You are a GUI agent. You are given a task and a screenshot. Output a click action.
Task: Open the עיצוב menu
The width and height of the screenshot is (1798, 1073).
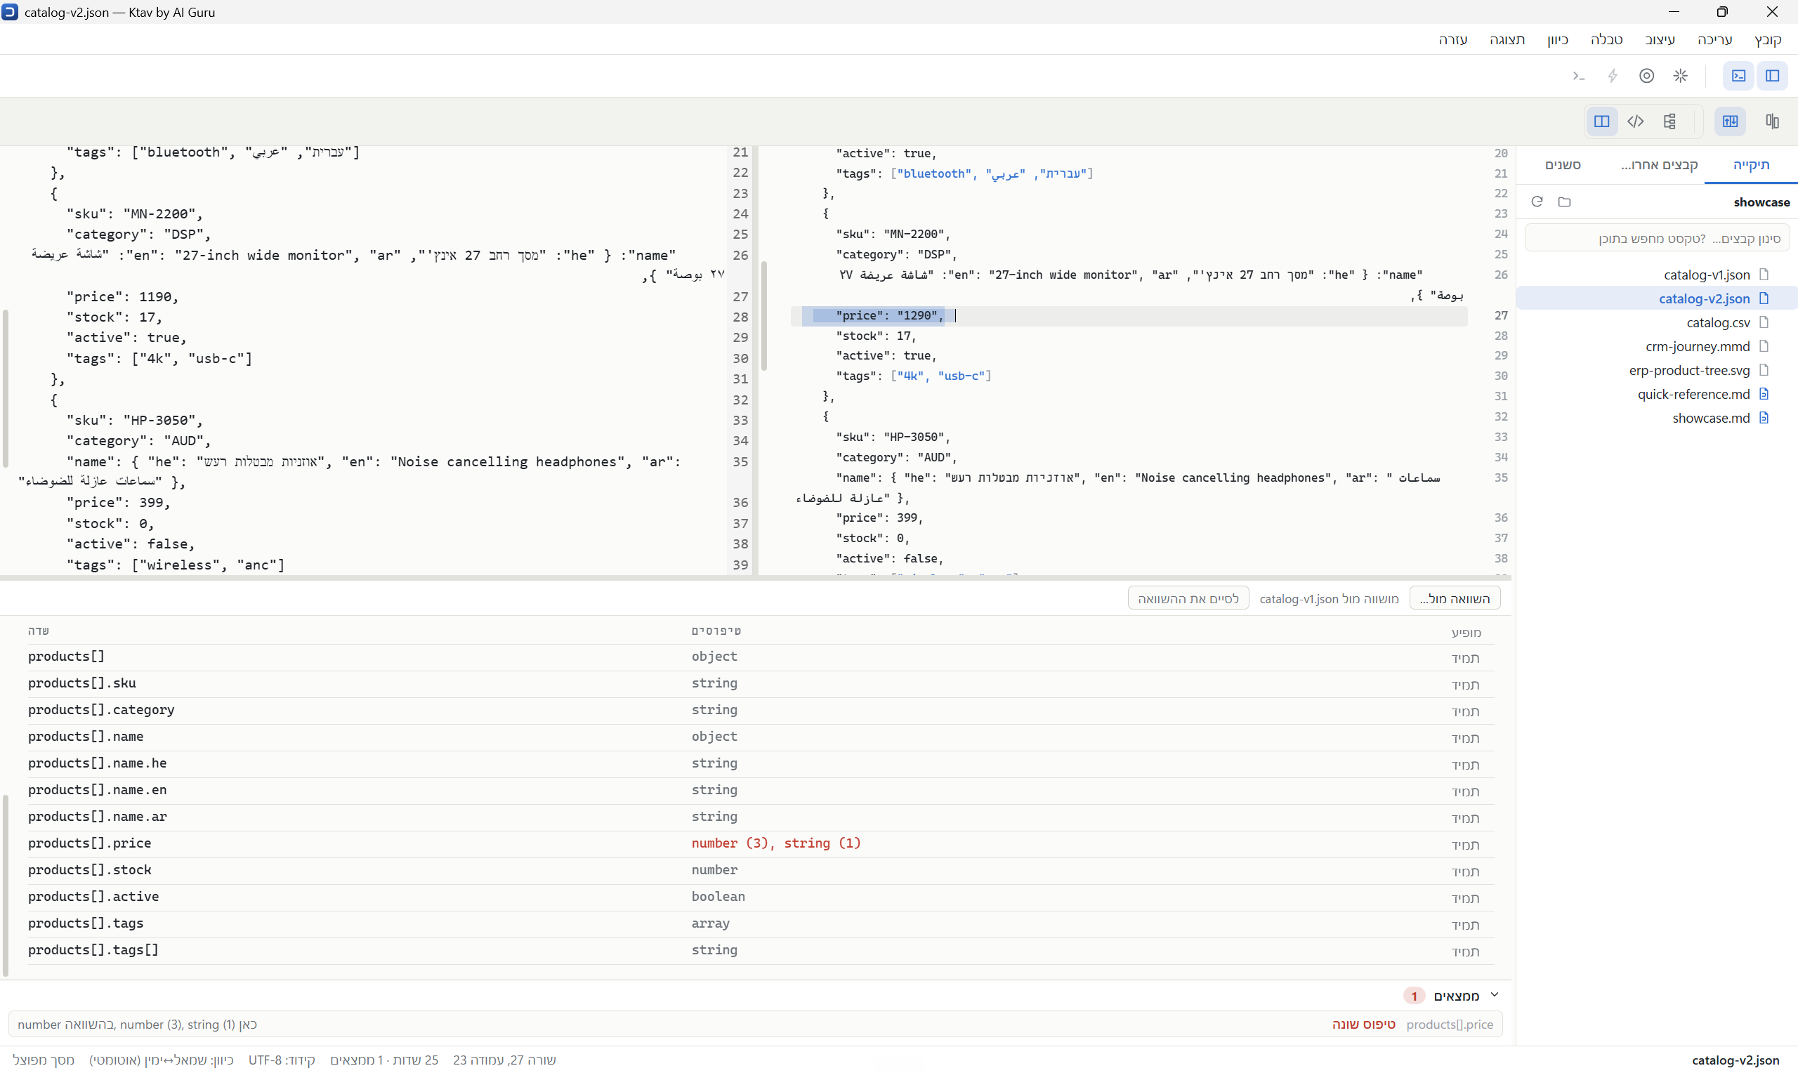tap(1660, 40)
